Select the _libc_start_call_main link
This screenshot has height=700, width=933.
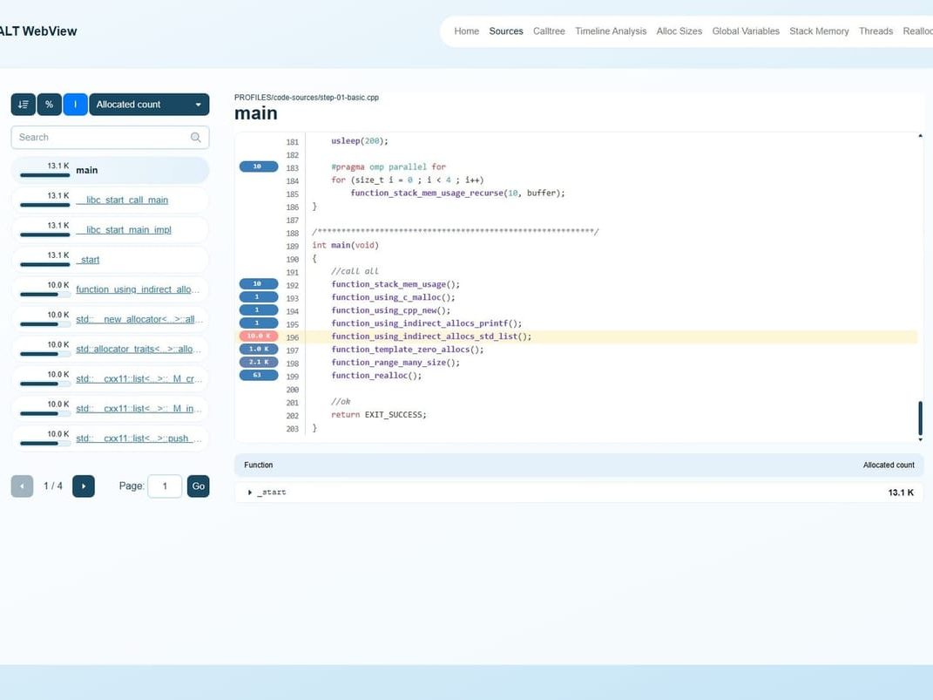coord(122,200)
